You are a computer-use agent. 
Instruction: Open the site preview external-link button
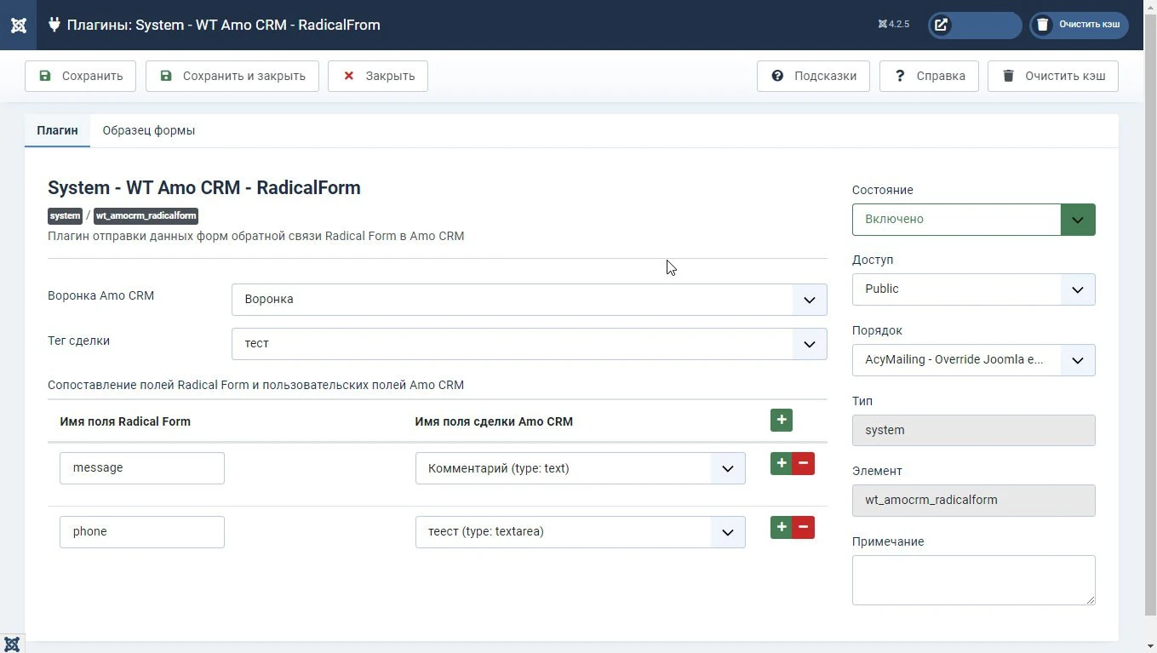pos(975,25)
